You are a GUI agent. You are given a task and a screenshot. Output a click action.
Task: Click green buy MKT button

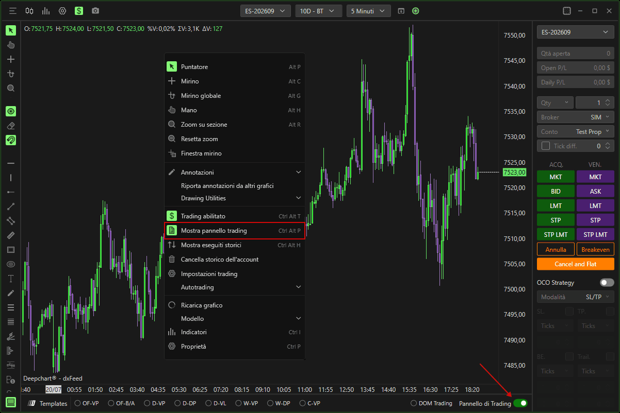[x=556, y=177]
